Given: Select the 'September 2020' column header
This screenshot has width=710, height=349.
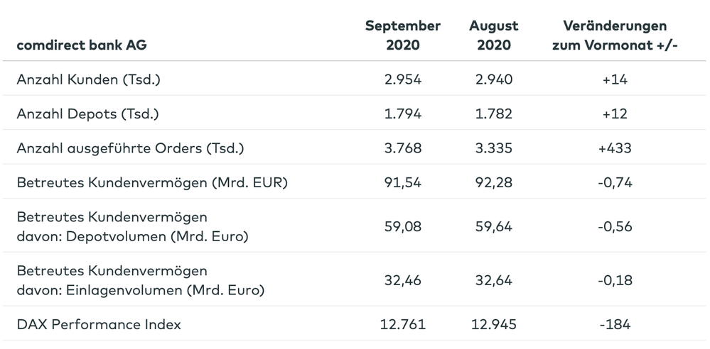Looking at the screenshot, I should pyautogui.click(x=403, y=35).
